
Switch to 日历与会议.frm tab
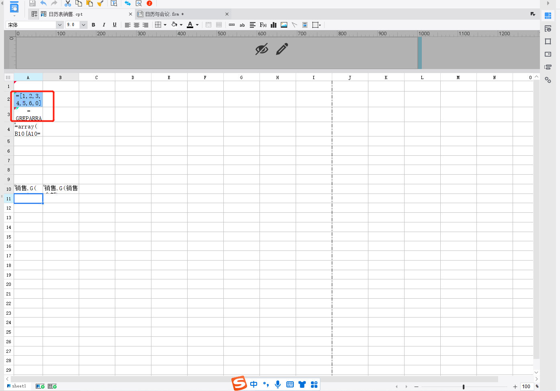click(162, 14)
